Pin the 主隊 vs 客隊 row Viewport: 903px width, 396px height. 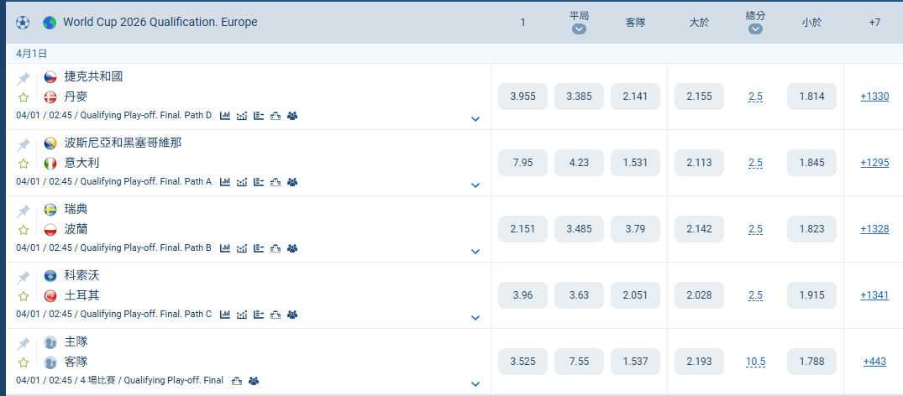coord(24,343)
